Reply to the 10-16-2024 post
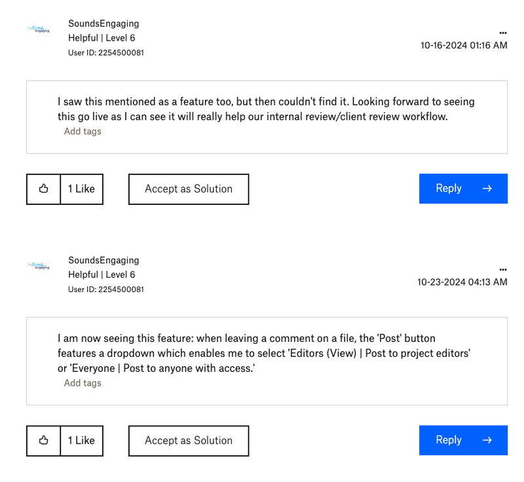The width and height of the screenshot is (524, 482). click(463, 189)
